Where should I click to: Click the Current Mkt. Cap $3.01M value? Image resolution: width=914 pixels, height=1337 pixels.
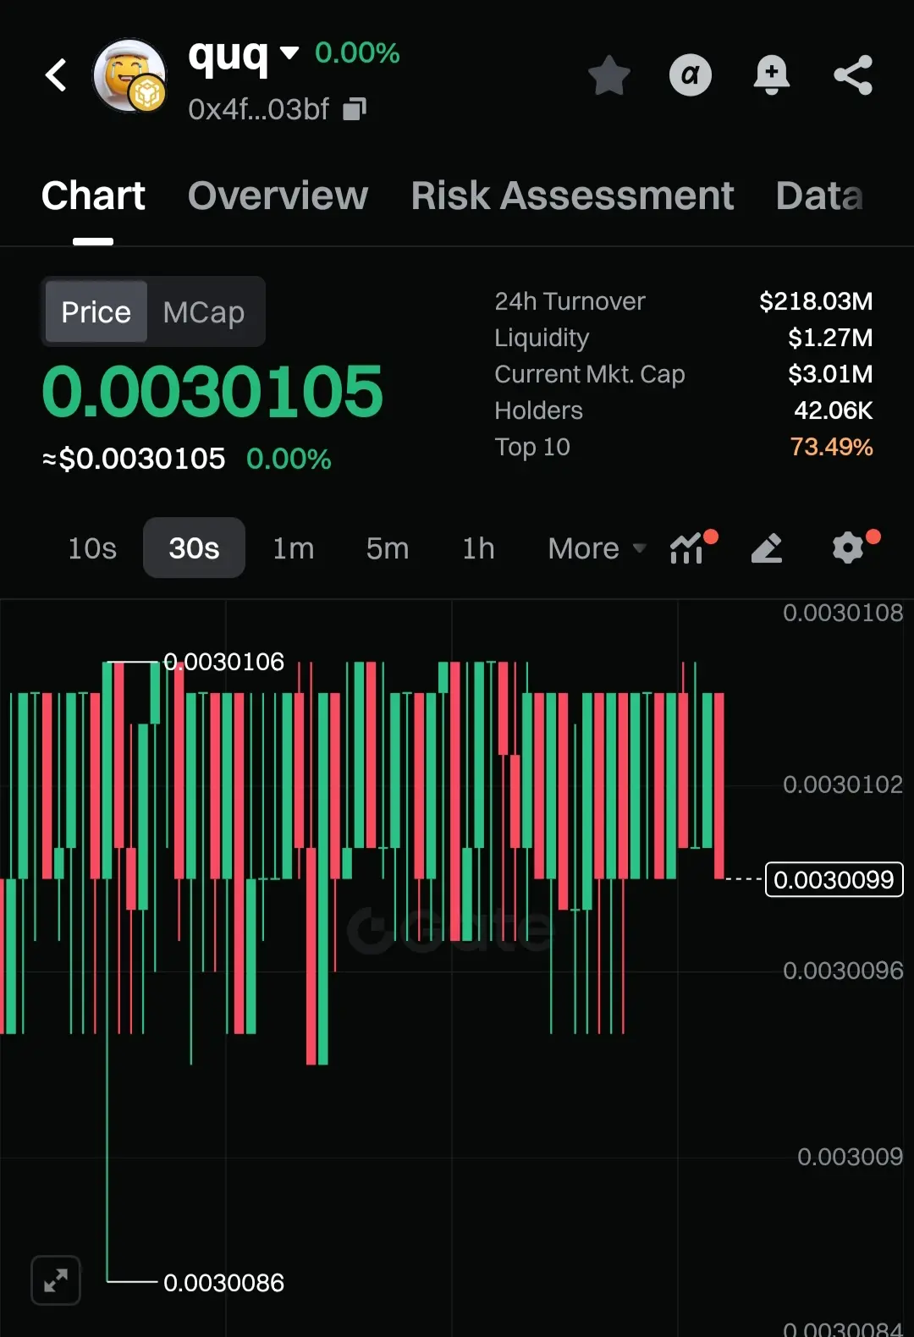click(829, 374)
